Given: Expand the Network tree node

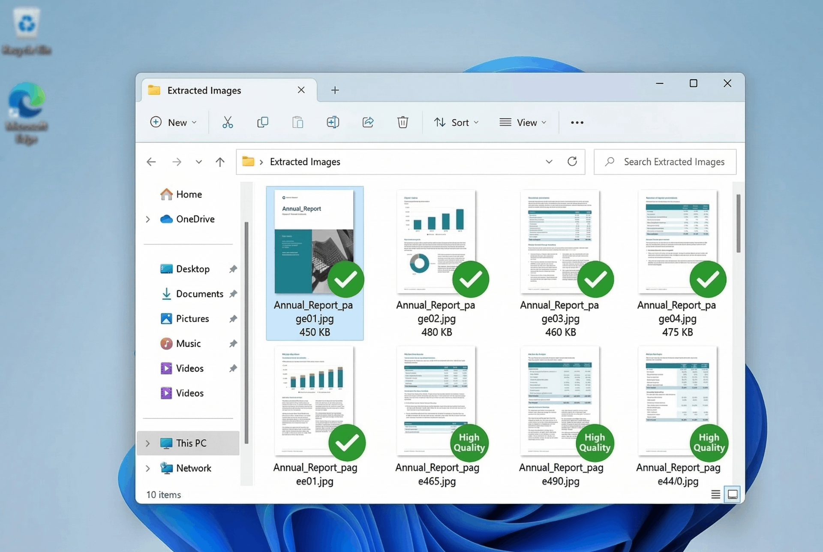Looking at the screenshot, I should click(148, 468).
